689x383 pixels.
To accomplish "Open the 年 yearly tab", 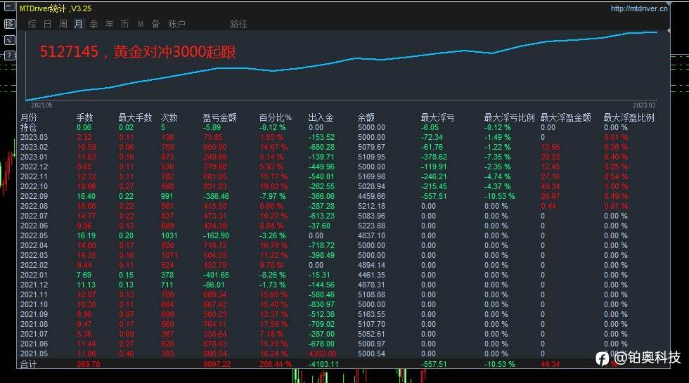I will 109,24.
